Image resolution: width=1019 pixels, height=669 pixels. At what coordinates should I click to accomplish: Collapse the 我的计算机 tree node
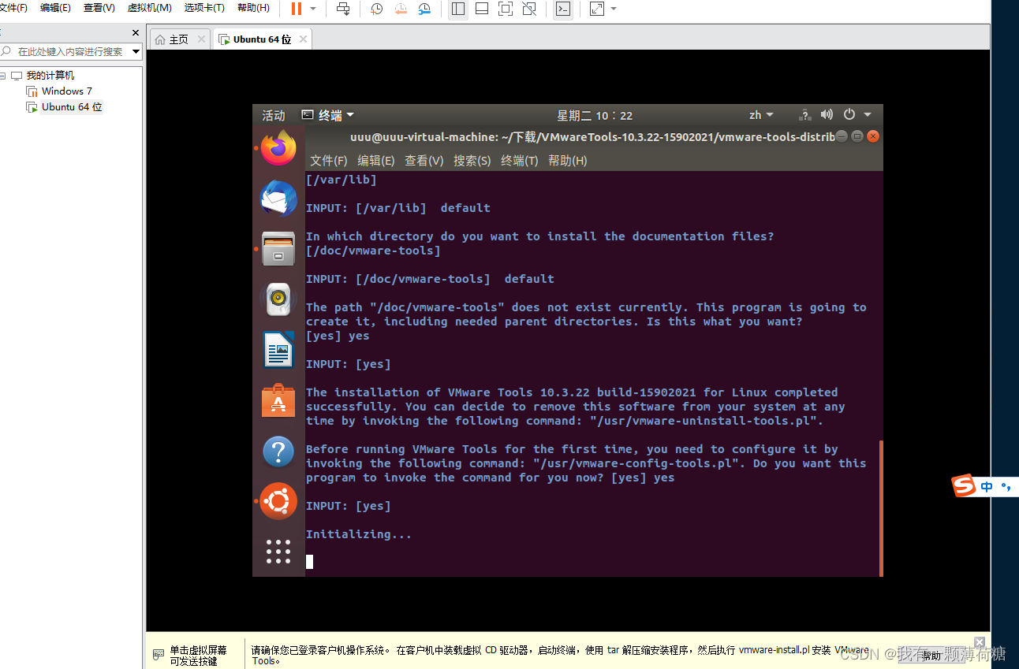tap(2, 76)
